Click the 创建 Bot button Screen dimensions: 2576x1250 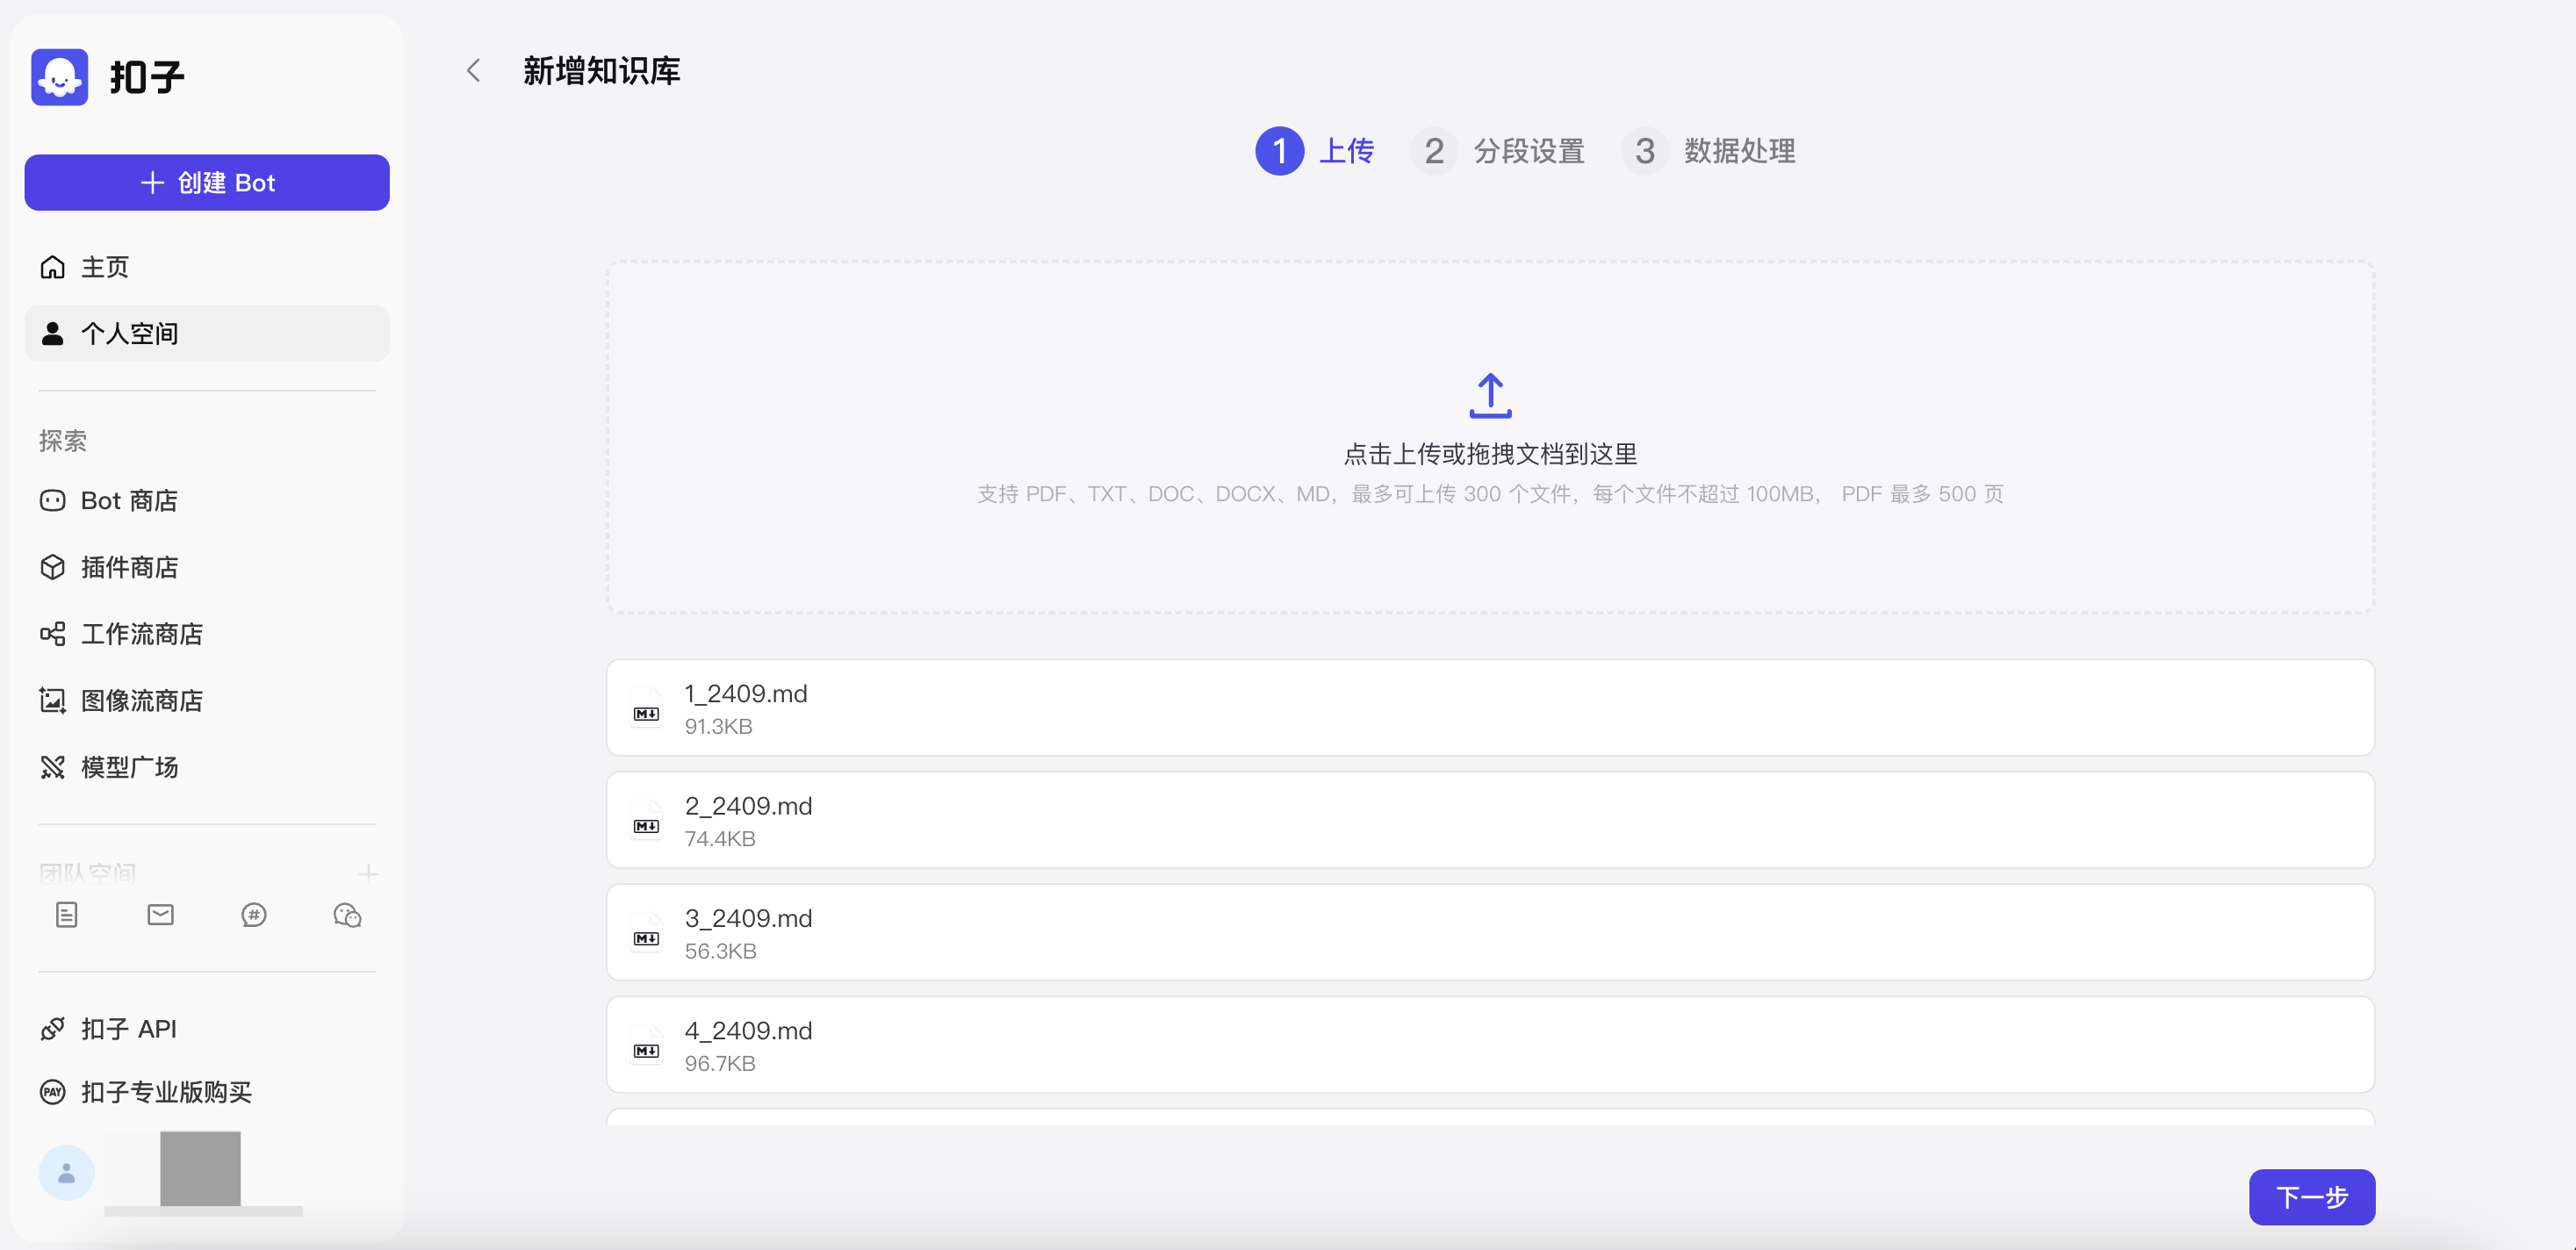tap(207, 182)
